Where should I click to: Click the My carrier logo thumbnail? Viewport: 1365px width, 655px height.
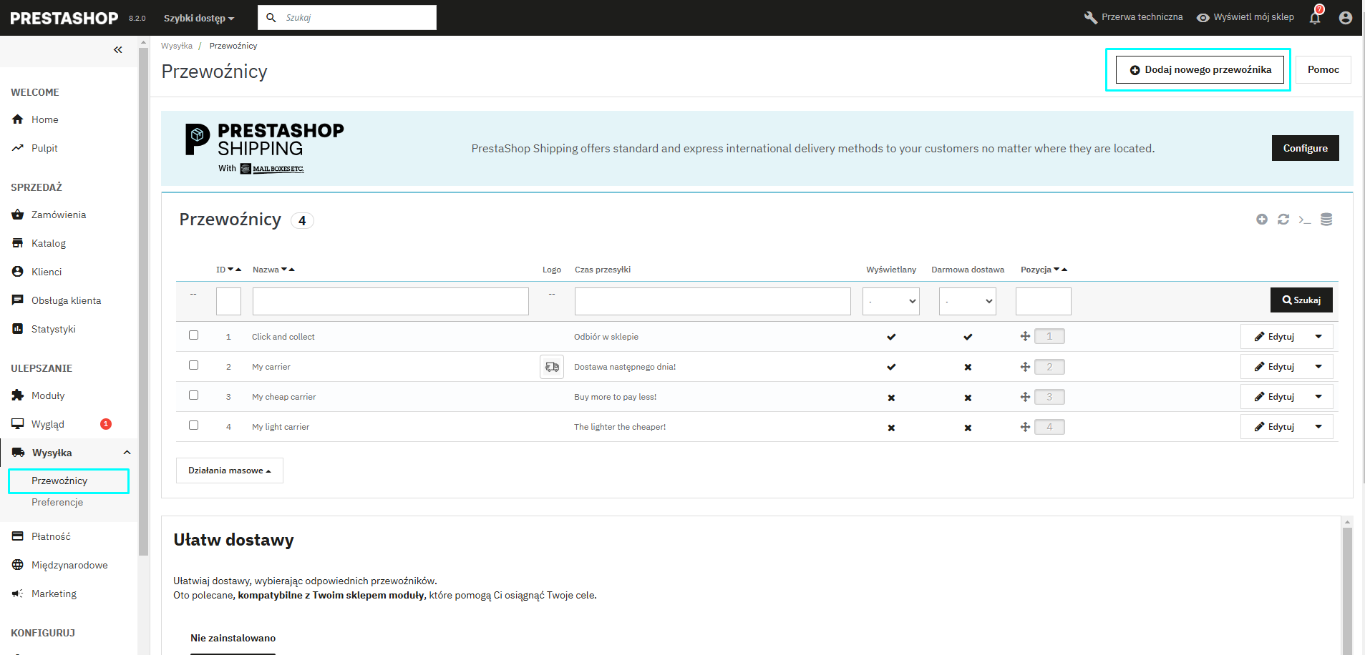coord(552,367)
